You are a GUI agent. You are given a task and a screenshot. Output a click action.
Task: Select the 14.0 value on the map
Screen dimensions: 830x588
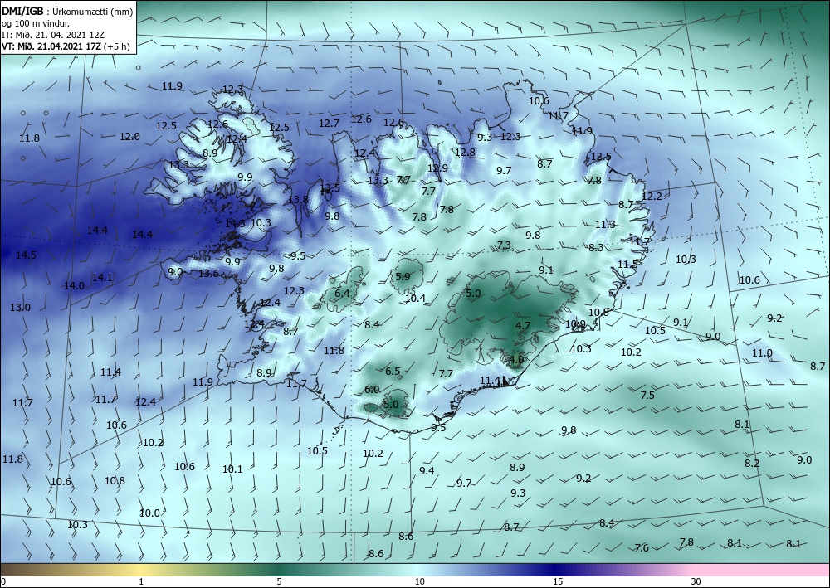[74, 285]
